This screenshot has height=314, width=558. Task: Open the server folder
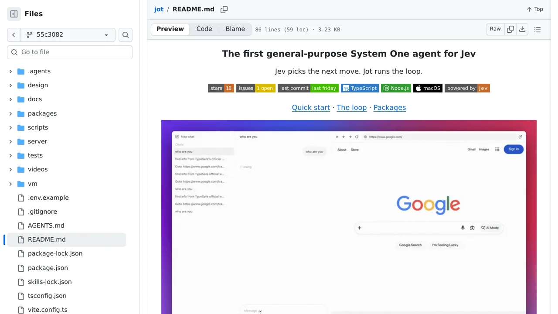(x=37, y=141)
